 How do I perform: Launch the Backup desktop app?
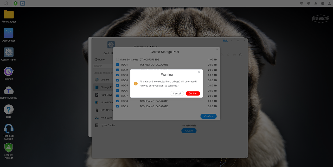point(9,73)
